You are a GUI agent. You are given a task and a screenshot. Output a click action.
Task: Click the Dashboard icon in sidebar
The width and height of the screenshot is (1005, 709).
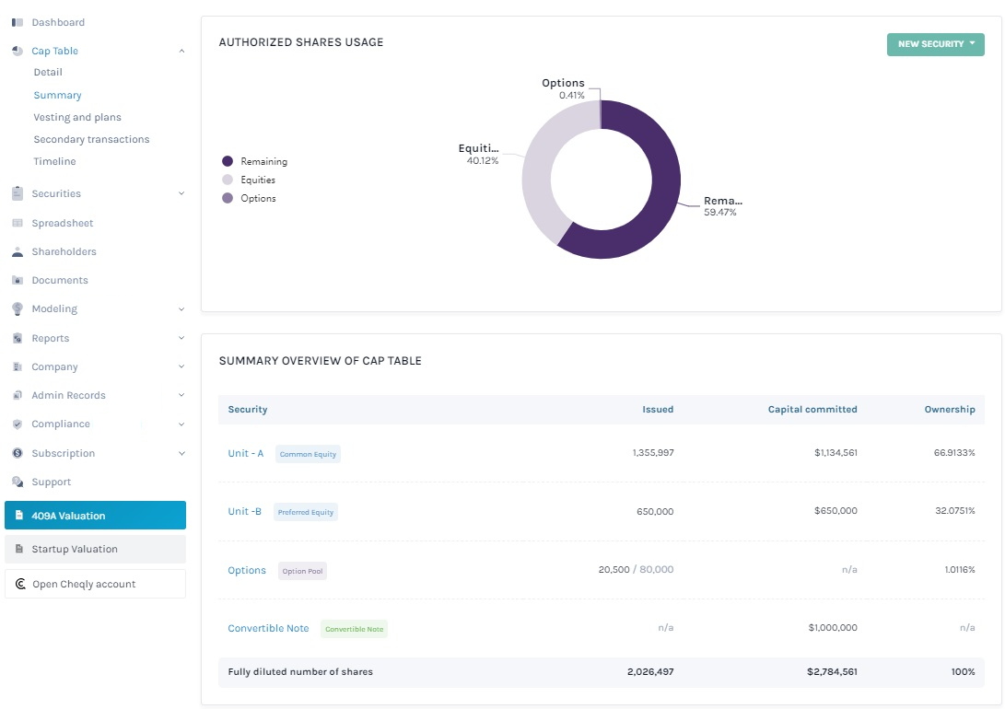[x=18, y=22]
